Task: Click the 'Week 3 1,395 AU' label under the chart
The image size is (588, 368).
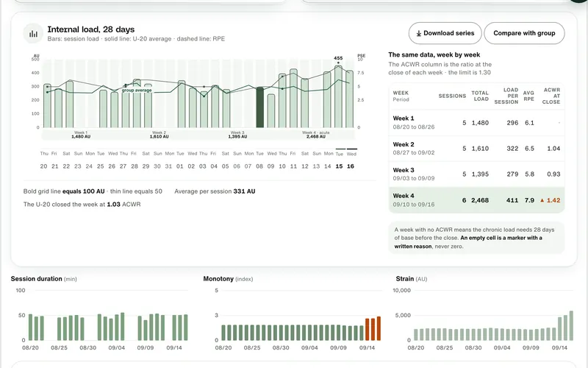Action: coord(237,135)
